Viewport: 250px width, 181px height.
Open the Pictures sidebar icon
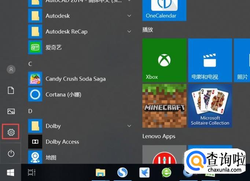[11, 111]
